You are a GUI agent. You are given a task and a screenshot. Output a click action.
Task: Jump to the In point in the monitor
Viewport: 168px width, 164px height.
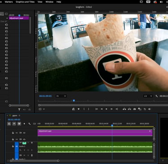coord(97,109)
